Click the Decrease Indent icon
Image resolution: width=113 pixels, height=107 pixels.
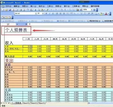tap(89, 14)
